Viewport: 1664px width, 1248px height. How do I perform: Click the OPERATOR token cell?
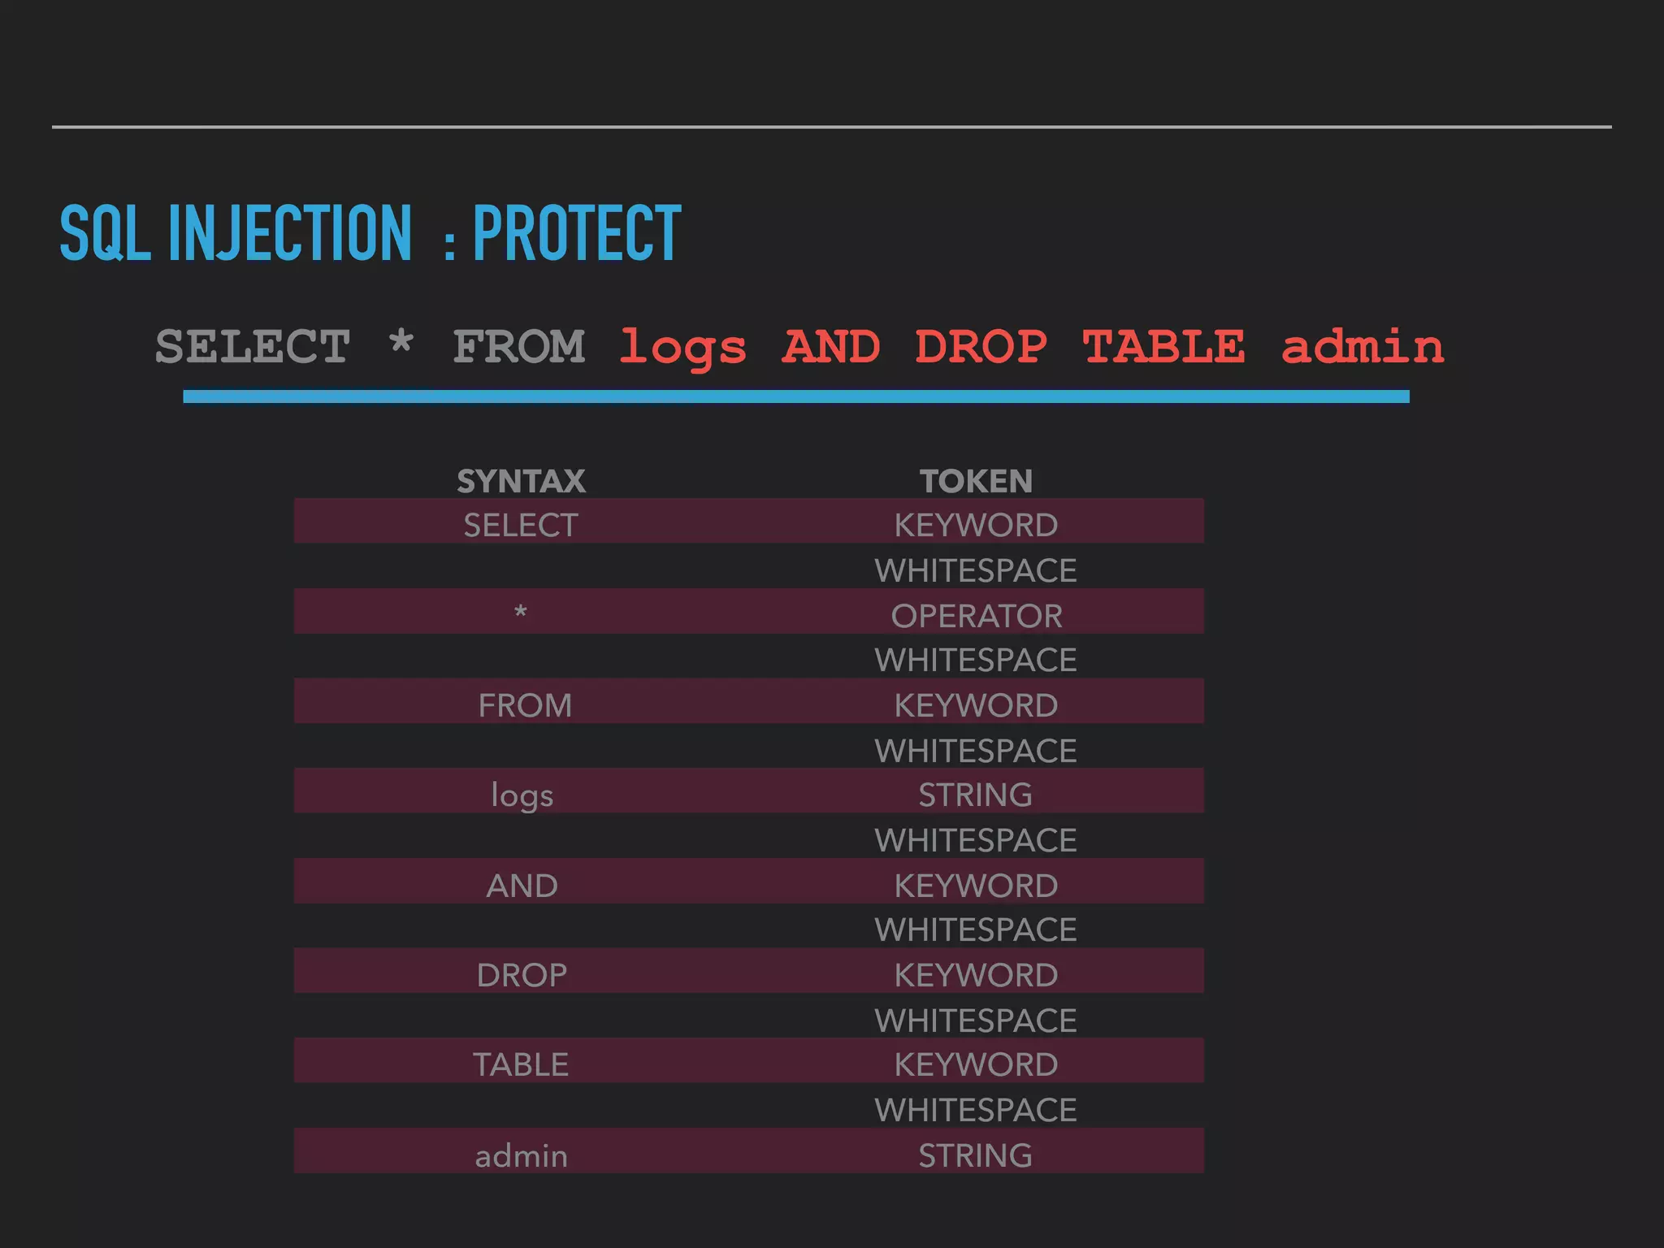(x=976, y=616)
